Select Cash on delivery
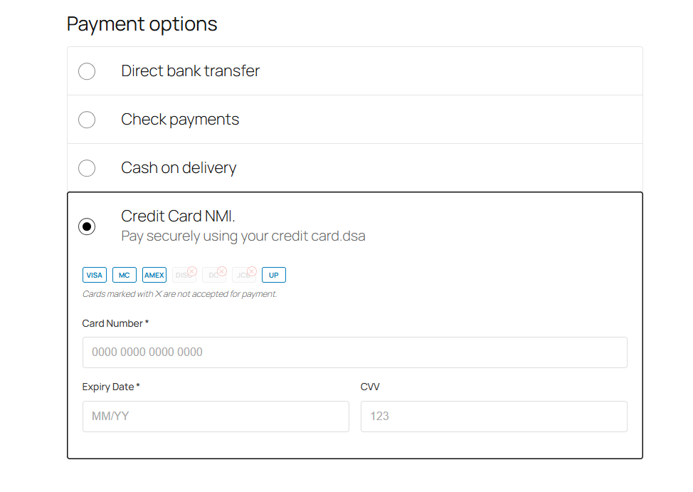Image resolution: width=693 pixels, height=492 pixels. (86, 168)
